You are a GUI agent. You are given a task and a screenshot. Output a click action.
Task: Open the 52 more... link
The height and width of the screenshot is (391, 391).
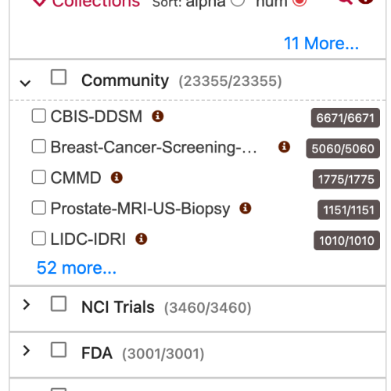(77, 267)
